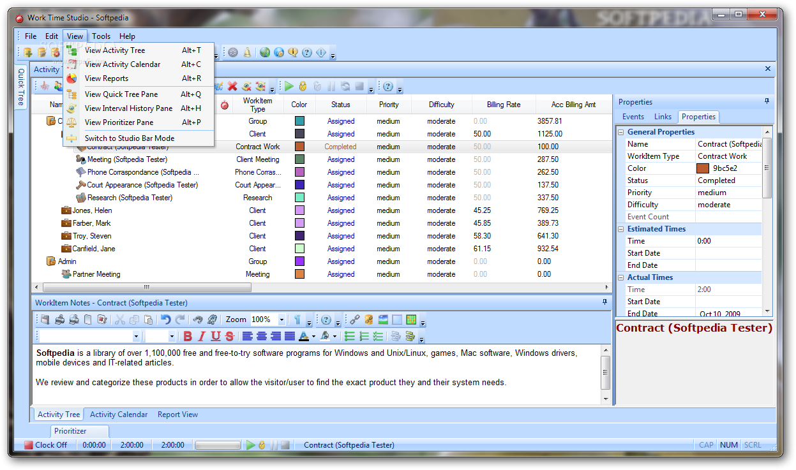Image resolution: width=796 pixels, height=470 pixels.
Task: Open the File menu
Action: 31,36
